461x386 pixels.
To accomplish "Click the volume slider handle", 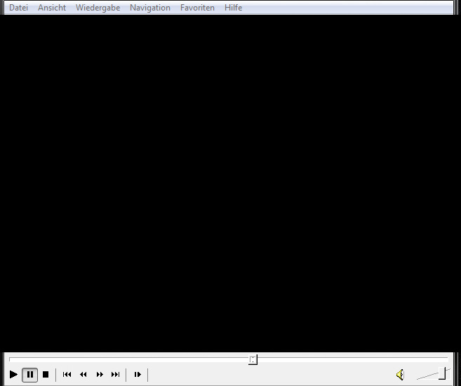I will pos(442,373).
